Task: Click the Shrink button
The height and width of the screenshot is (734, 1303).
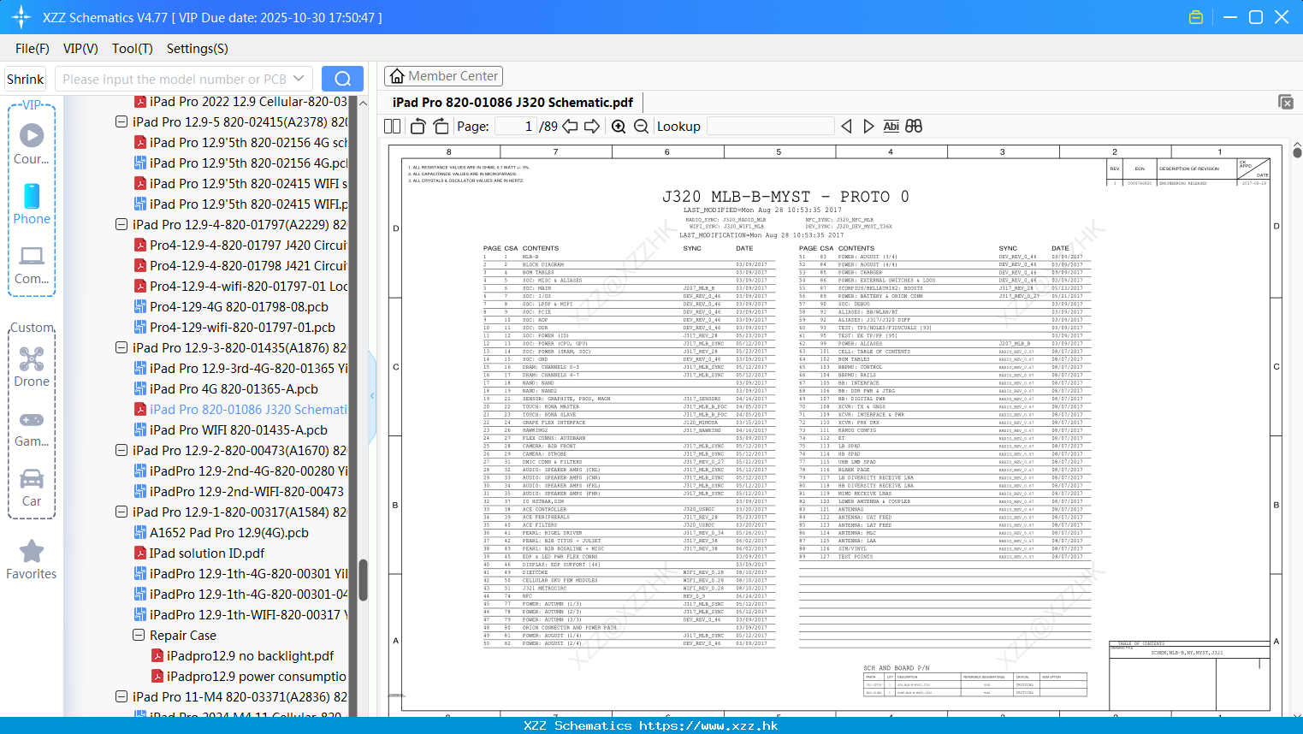Action: click(x=26, y=79)
